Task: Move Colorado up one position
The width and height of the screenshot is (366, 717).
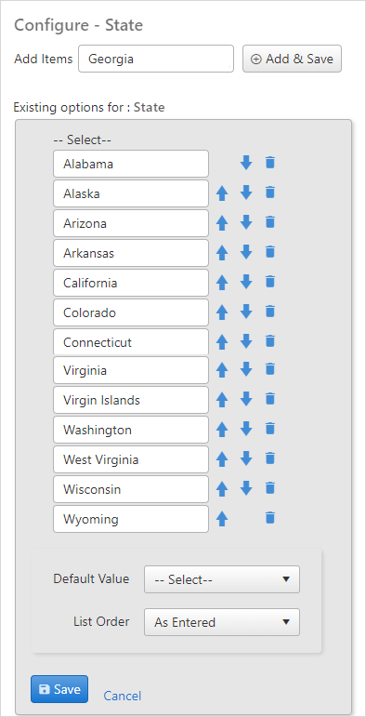Action: (222, 312)
